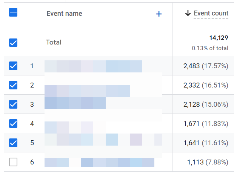
Task: Click the event name in row 3
Action: pyautogui.click(x=75, y=103)
